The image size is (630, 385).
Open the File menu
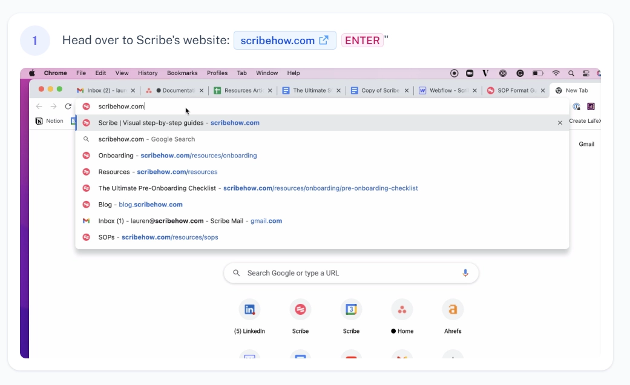(81, 73)
